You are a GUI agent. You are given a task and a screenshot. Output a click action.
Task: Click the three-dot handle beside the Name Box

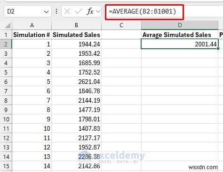click(x=56, y=11)
